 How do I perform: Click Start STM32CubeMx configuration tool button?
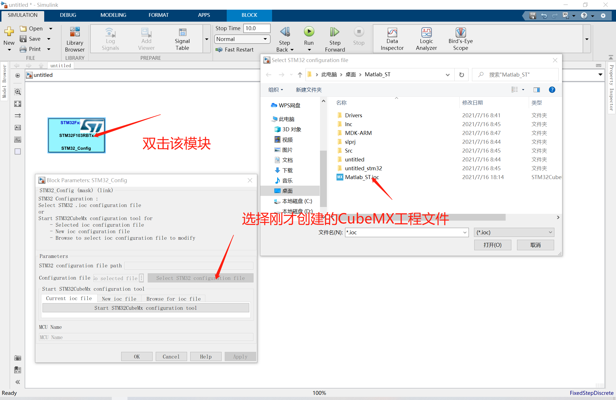click(x=145, y=308)
